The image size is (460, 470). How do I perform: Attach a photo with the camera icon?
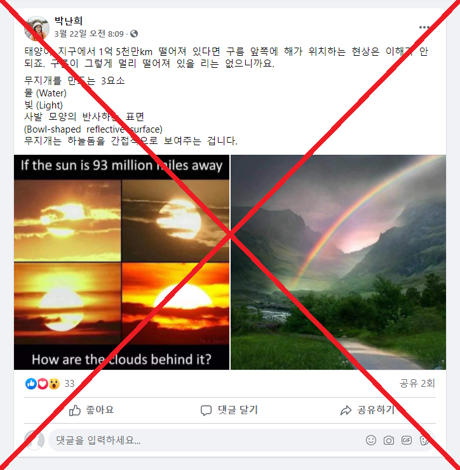point(389,440)
